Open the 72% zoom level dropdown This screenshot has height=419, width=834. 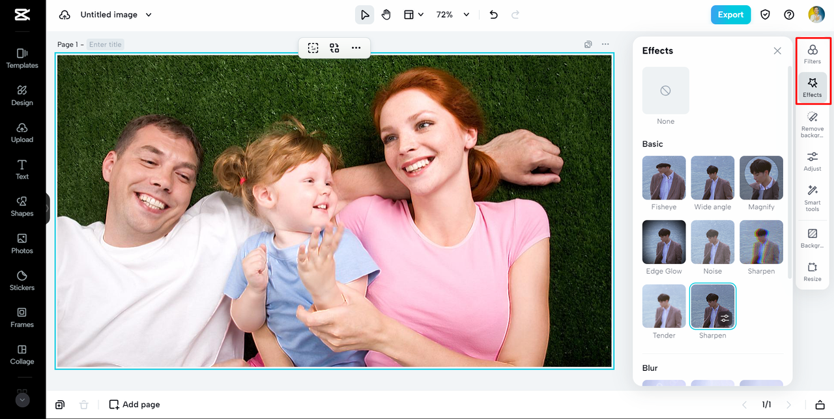pyautogui.click(x=466, y=14)
